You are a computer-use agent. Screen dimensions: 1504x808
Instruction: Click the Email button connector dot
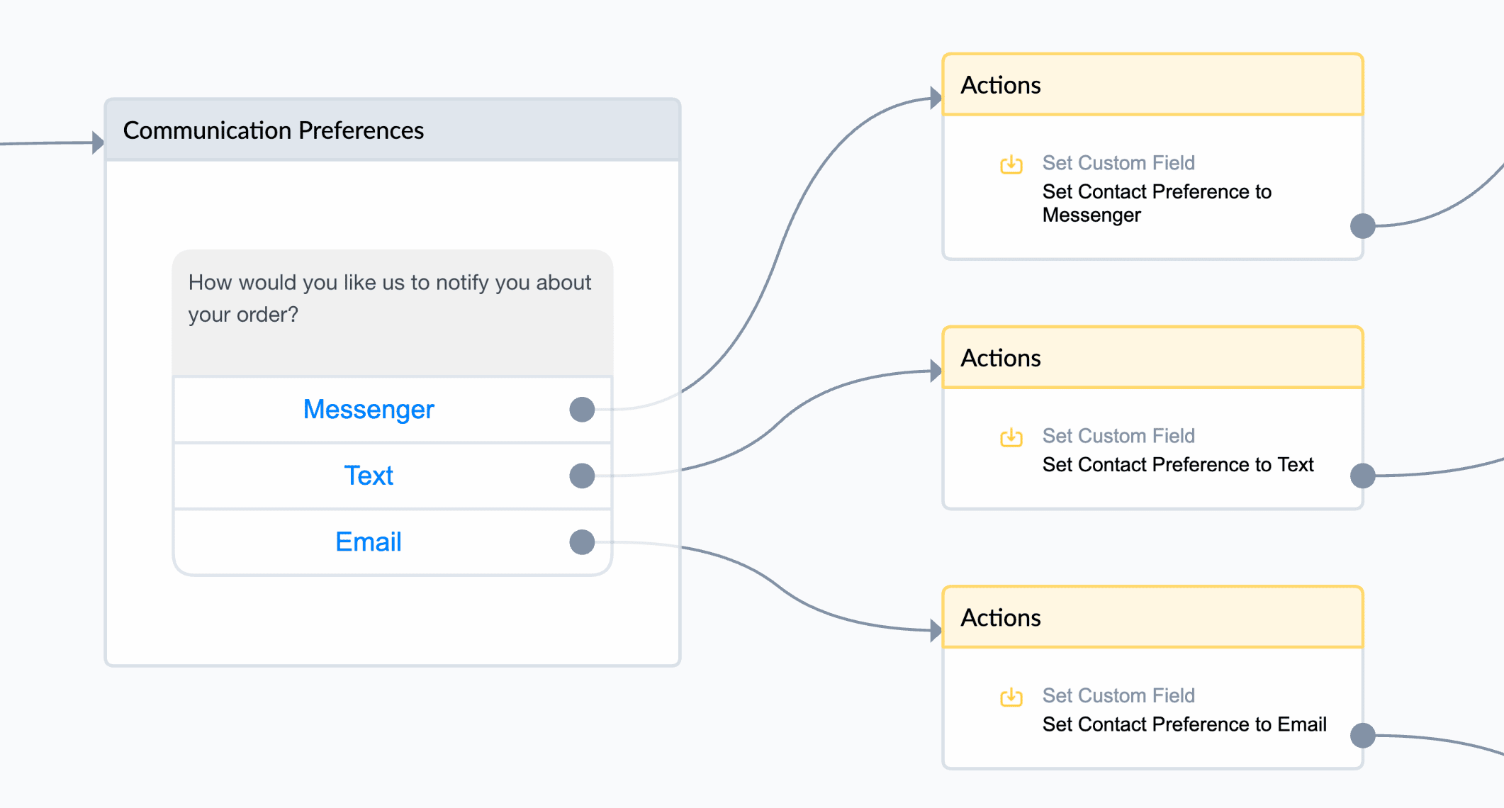582,542
